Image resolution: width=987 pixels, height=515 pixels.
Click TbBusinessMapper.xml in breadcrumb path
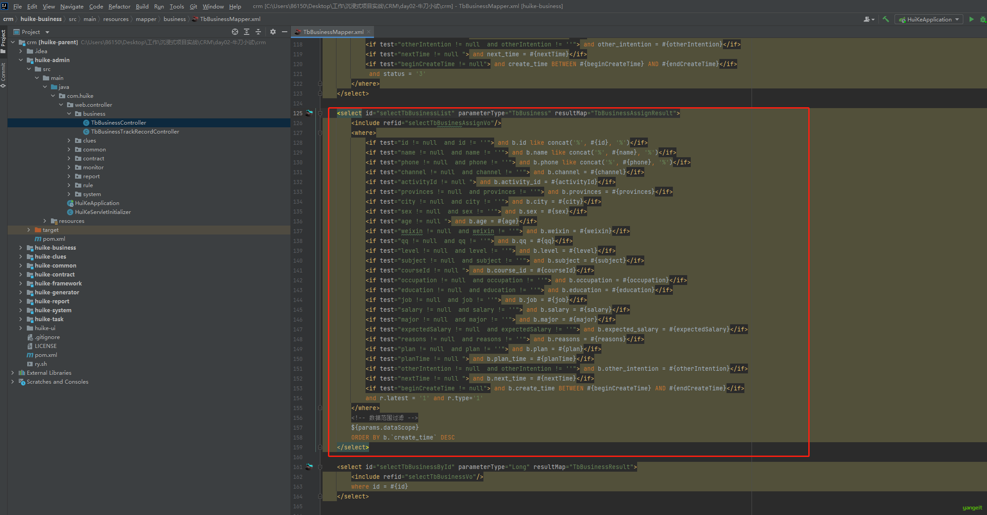226,19
